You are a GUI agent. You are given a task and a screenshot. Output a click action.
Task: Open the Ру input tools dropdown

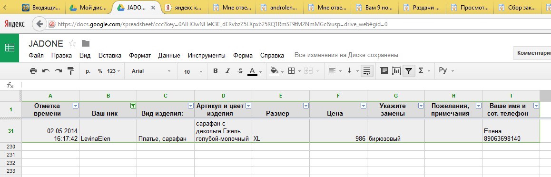[446, 70]
